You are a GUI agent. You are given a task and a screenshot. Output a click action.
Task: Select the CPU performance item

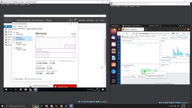tap(22, 33)
